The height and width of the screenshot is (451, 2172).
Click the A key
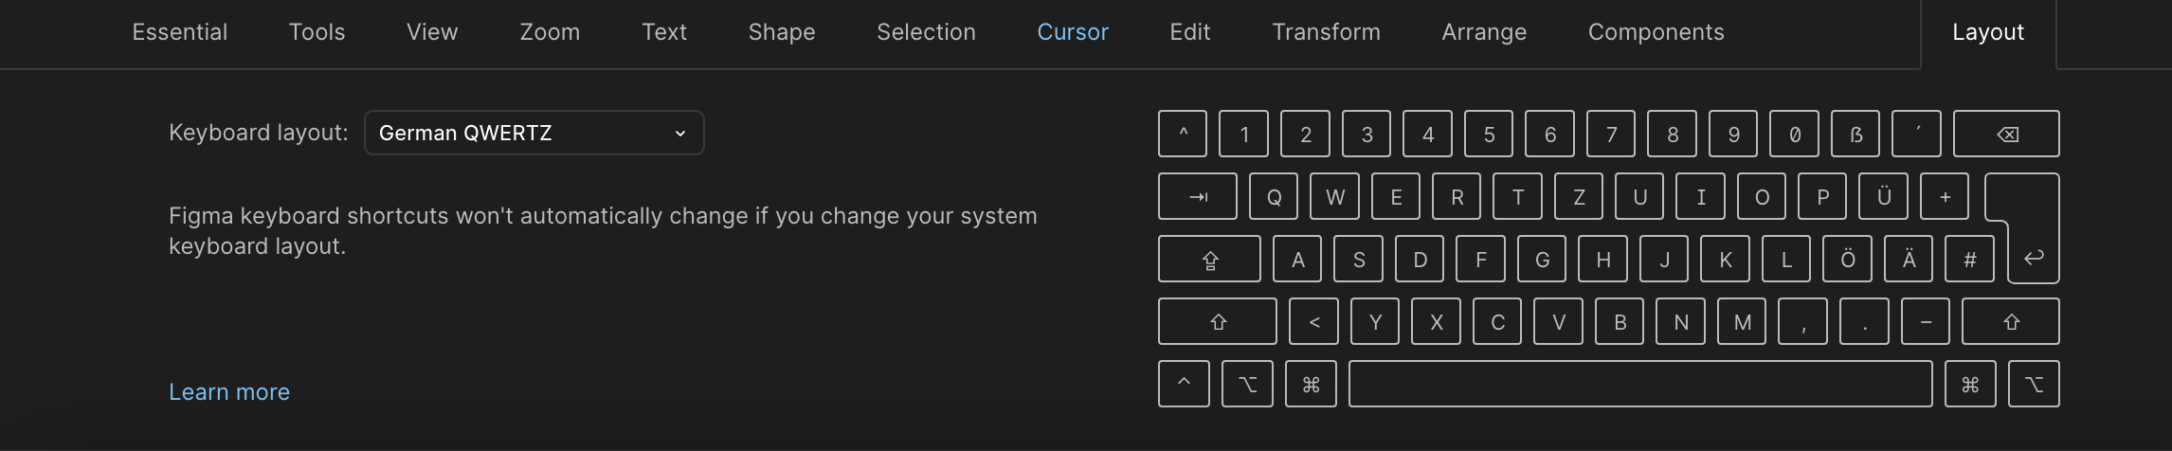1297,259
